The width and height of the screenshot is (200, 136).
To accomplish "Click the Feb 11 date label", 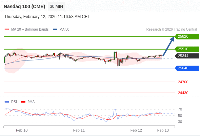I will pos(79,130).
